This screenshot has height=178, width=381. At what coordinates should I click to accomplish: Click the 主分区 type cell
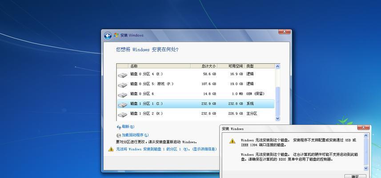[252, 113]
